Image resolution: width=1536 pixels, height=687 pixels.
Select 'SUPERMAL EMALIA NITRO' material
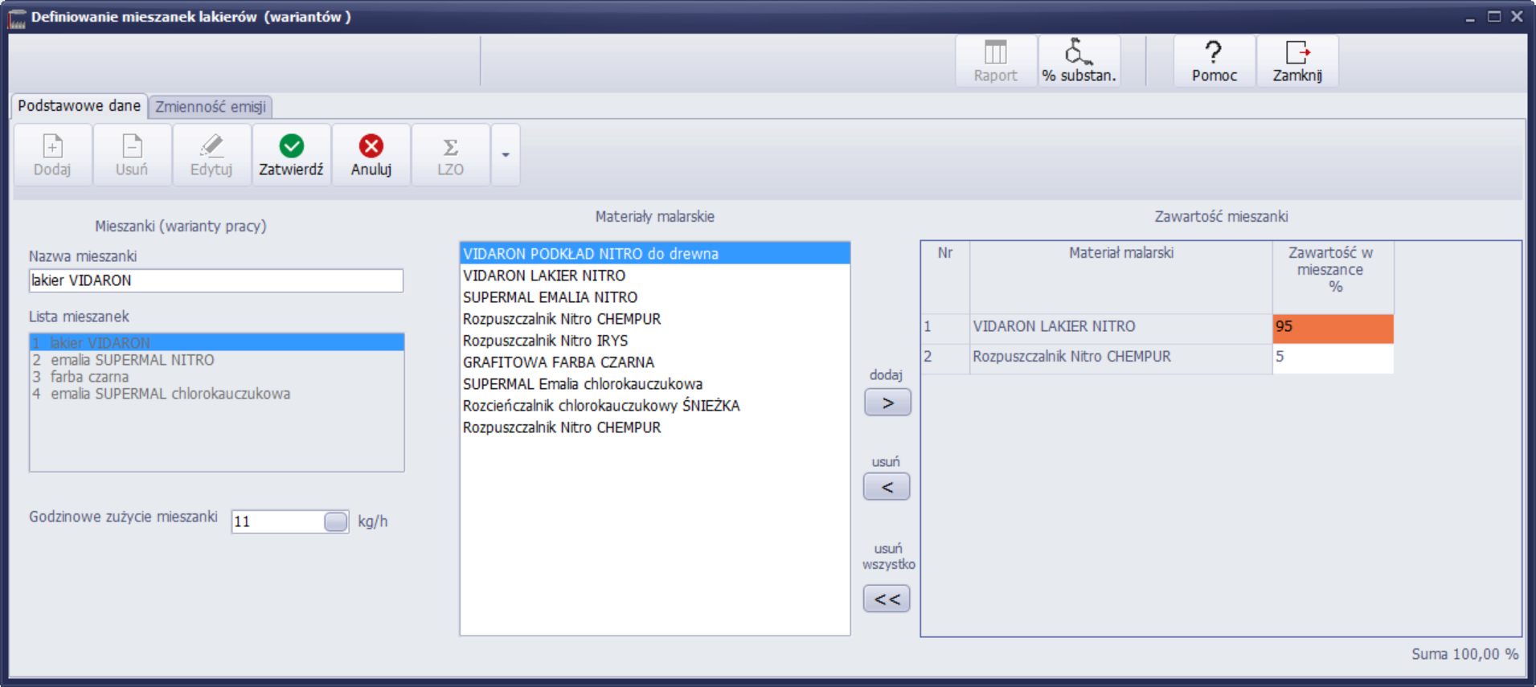655,297
